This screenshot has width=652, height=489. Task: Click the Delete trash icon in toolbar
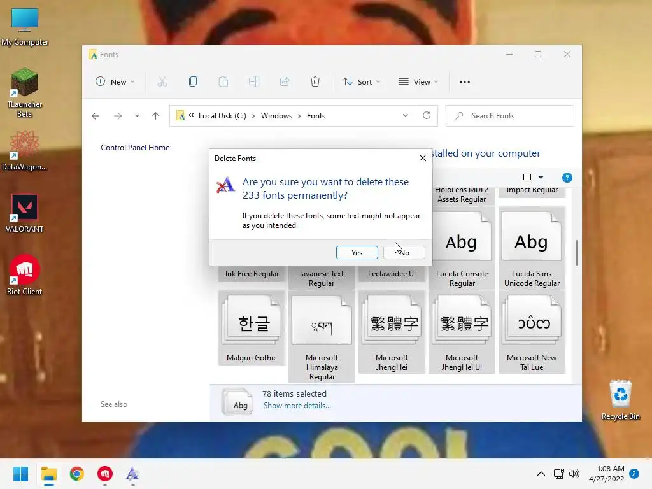[x=315, y=82]
